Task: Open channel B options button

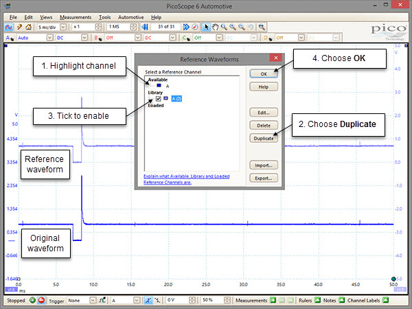Action: (98, 38)
